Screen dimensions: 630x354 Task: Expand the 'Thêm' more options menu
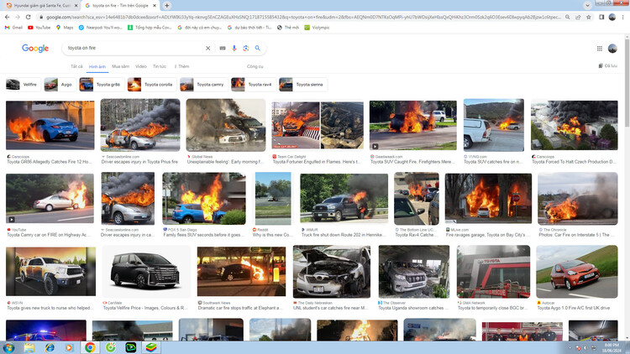(181, 66)
